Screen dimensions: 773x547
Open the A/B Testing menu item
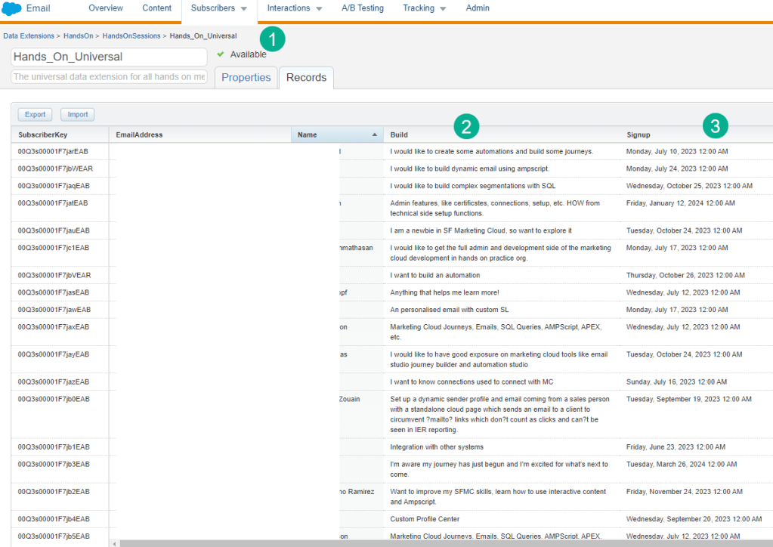[x=363, y=8]
